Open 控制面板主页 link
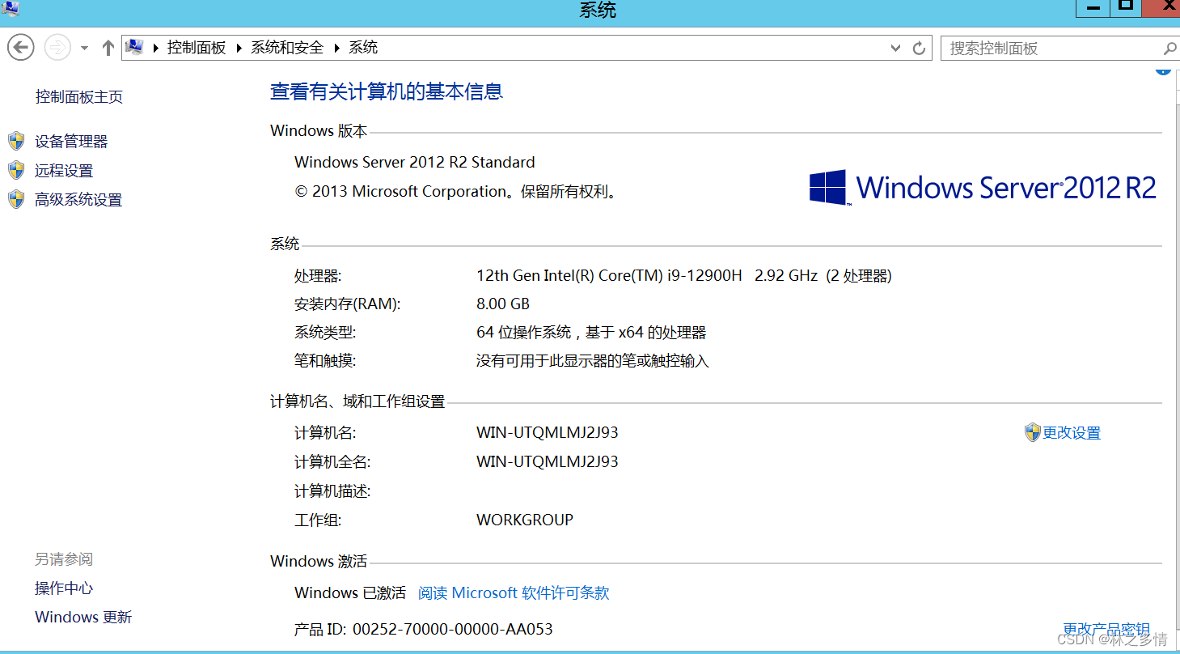The image size is (1180, 654). pos(79,97)
